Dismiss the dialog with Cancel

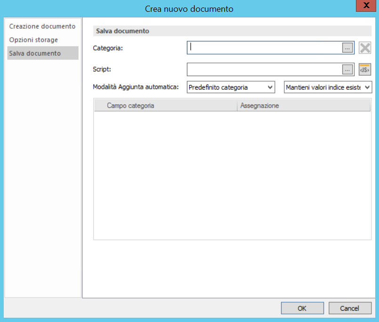click(350, 308)
